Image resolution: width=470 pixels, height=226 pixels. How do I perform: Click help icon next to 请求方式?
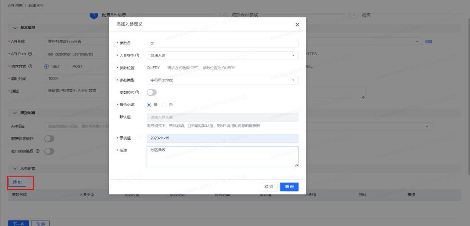pyautogui.click(x=30, y=66)
